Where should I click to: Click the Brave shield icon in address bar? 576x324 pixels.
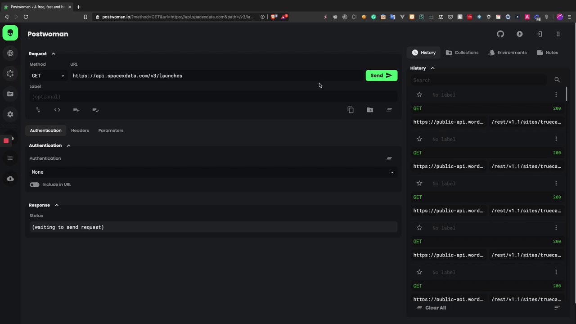click(x=274, y=17)
